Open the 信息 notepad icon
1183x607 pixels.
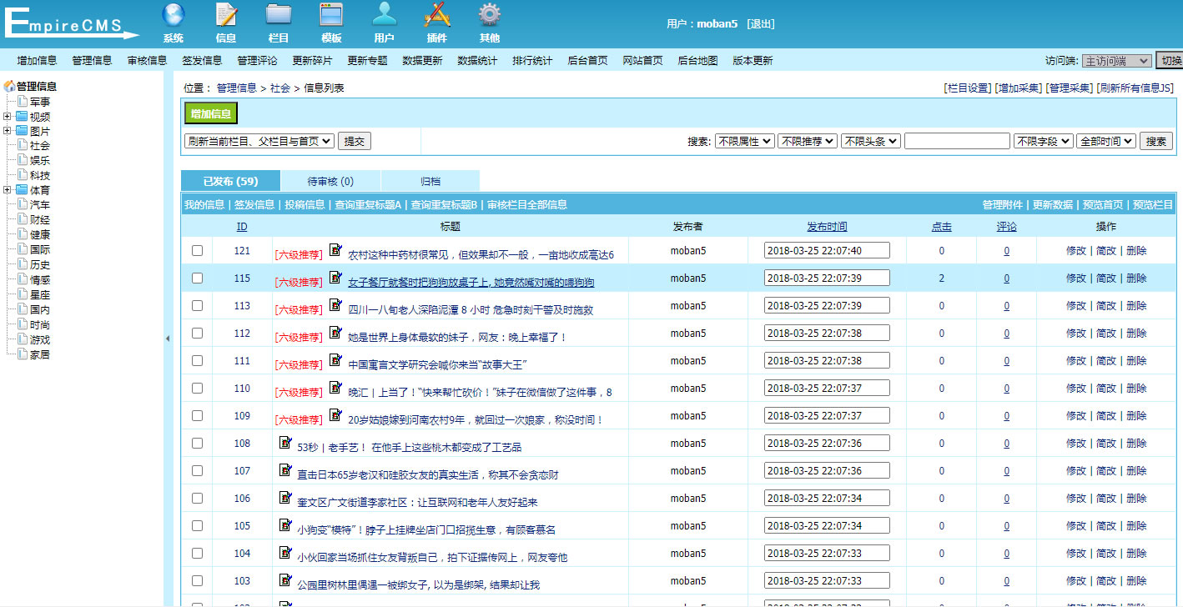[x=226, y=14]
